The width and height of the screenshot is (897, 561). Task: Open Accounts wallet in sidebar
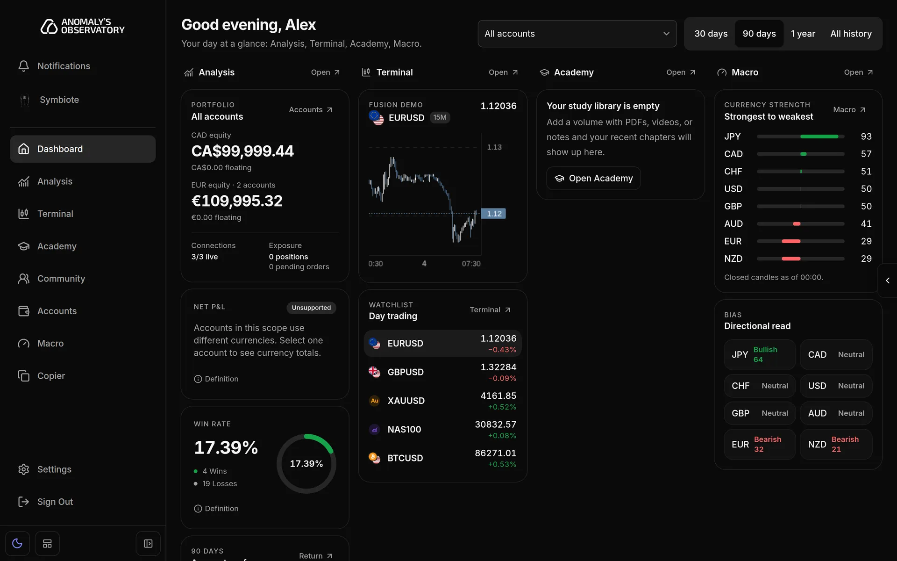click(x=83, y=311)
